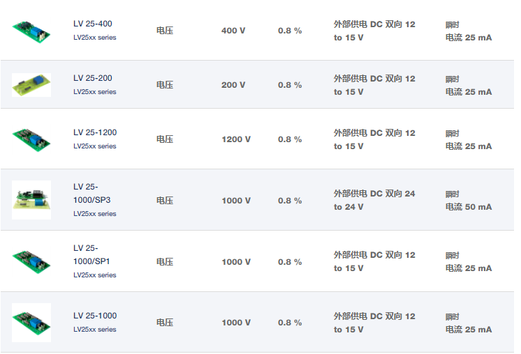Click the LV 25-200 product thumbnail image
Screen dimensions: 521x354
31,85
